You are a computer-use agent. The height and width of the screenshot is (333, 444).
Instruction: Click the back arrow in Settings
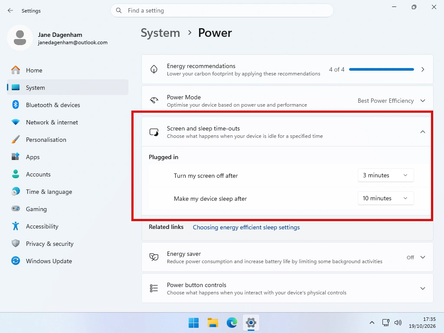tap(10, 10)
